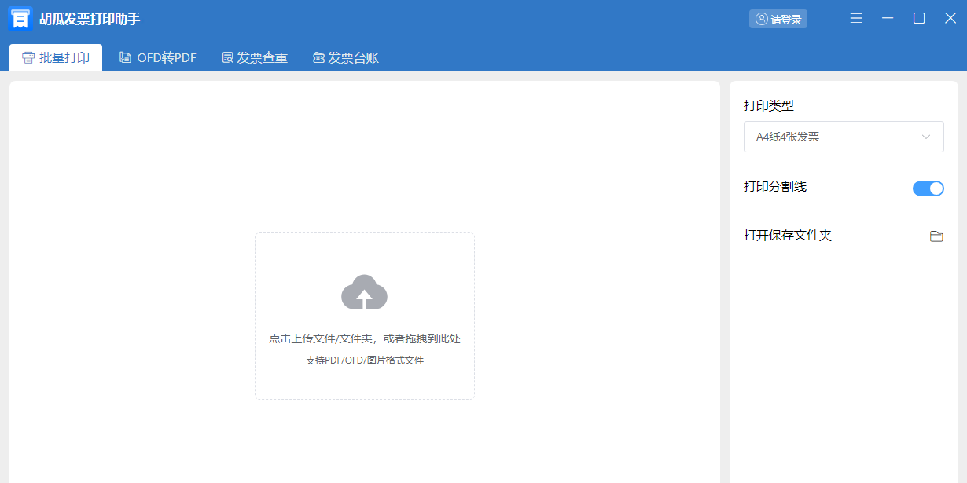Click the icon next to 发票台账
The image size is (967, 483).
tap(318, 57)
